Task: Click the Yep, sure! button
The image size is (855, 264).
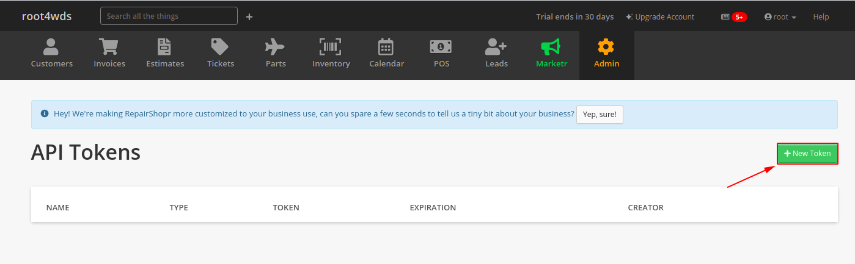Action: pyautogui.click(x=600, y=114)
